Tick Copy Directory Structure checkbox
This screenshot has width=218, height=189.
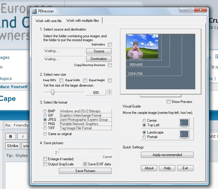(x=110, y=65)
